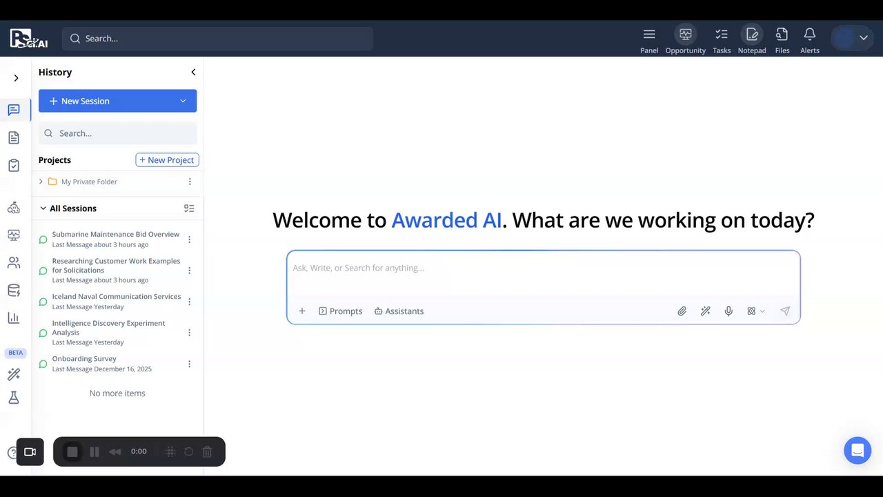Open options menu for Onboarding Survey
This screenshot has width=883, height=497.
click(190, 364)
